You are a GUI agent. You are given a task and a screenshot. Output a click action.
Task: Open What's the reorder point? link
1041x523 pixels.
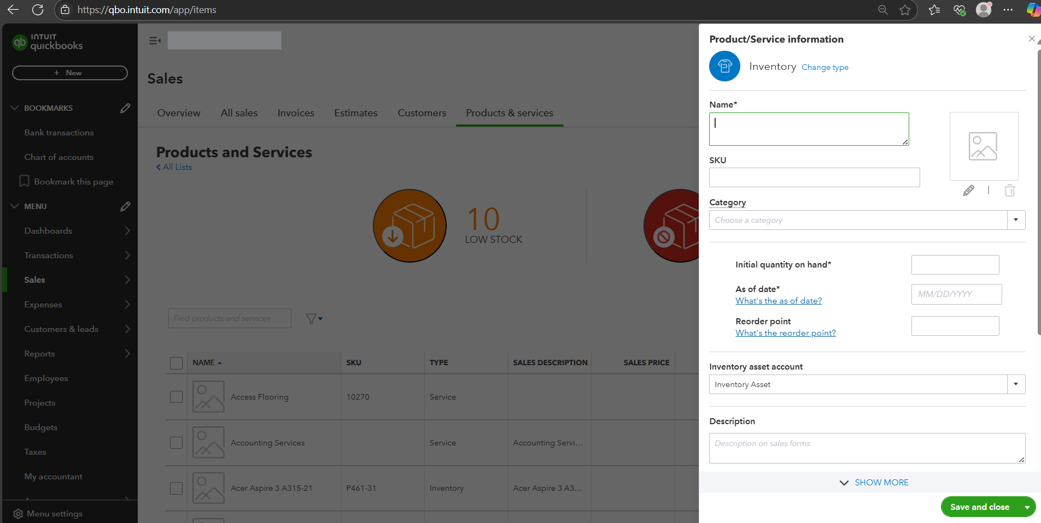(786, 333)
